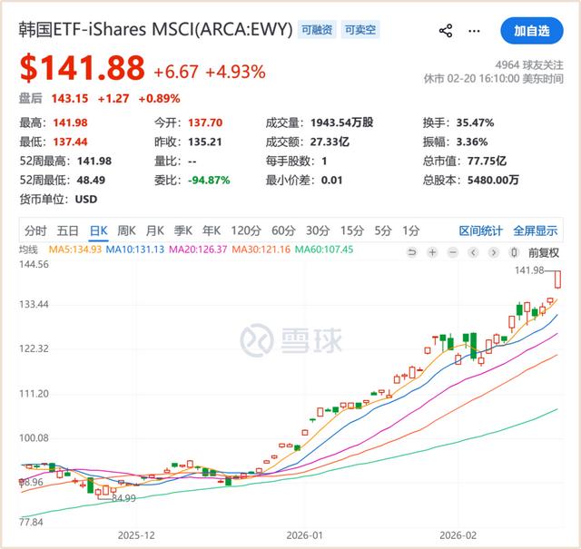Toggle the 可卖空 tag
Screen dimensions: 581x549
tap(359, 30)
